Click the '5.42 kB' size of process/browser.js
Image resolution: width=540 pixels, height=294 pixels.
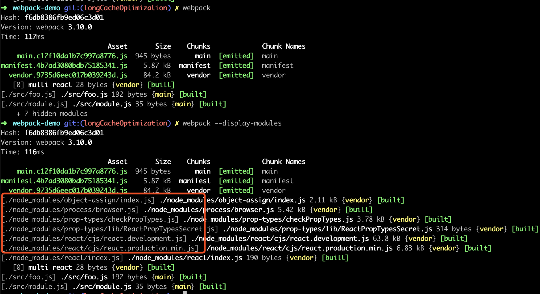(291, 210)
